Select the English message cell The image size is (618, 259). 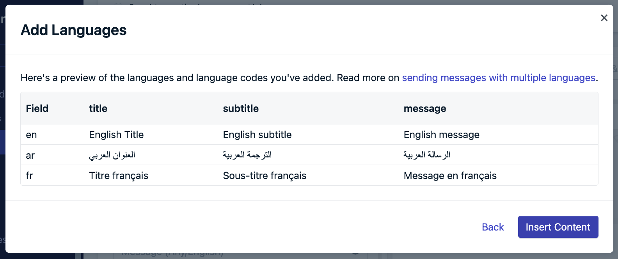click(x=441, y=135)
